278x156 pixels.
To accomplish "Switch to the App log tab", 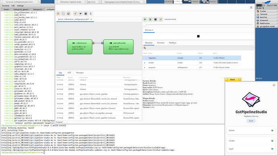I will tap(60, 73).
